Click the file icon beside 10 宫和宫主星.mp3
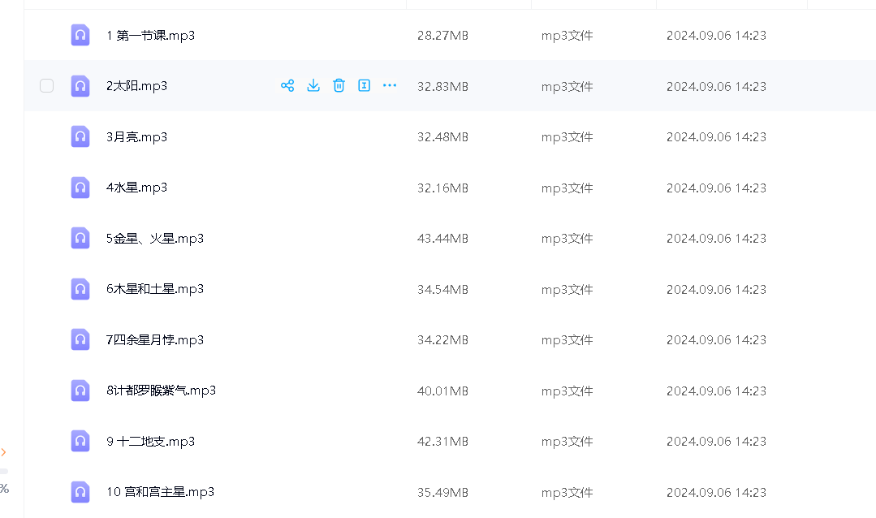 point(80,491)
